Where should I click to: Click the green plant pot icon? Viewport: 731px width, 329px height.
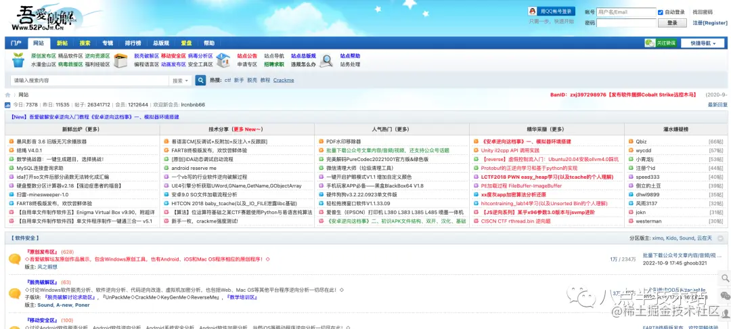[19, 60]
